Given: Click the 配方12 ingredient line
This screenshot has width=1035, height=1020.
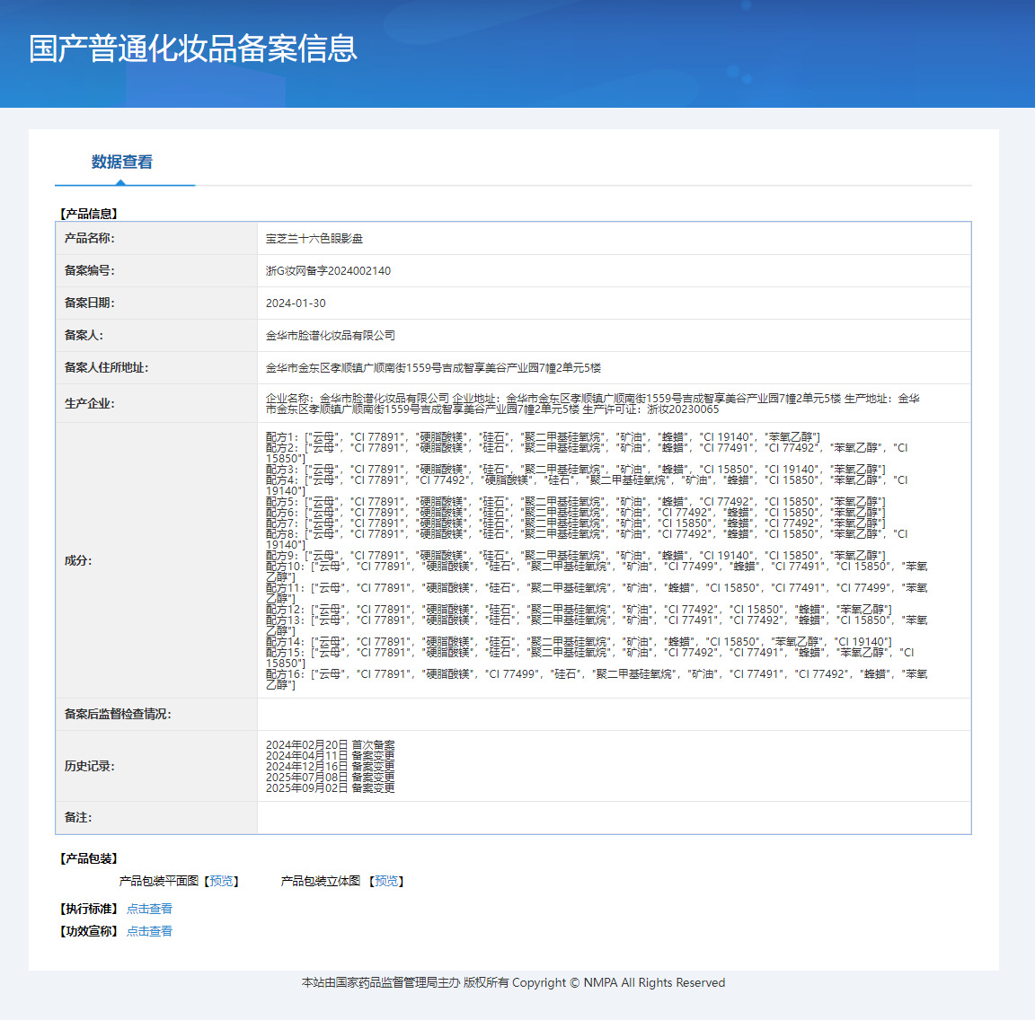Looking at the screenshot, I should 579,609.
